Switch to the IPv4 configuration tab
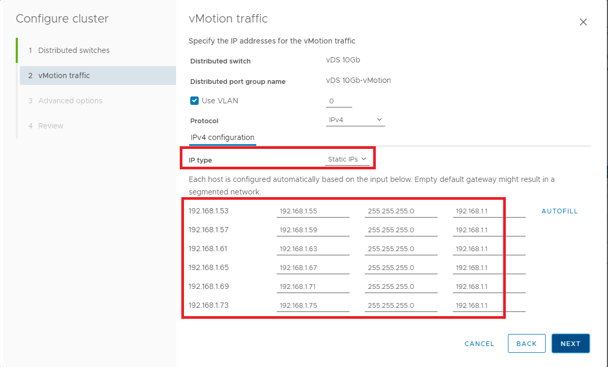 pyautogui.click(x=222, y=138)
